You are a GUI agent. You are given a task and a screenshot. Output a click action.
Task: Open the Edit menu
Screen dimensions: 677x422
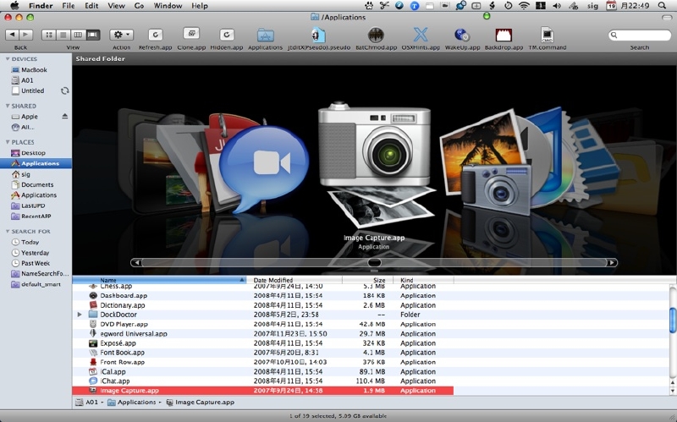(x=91, y=6)
